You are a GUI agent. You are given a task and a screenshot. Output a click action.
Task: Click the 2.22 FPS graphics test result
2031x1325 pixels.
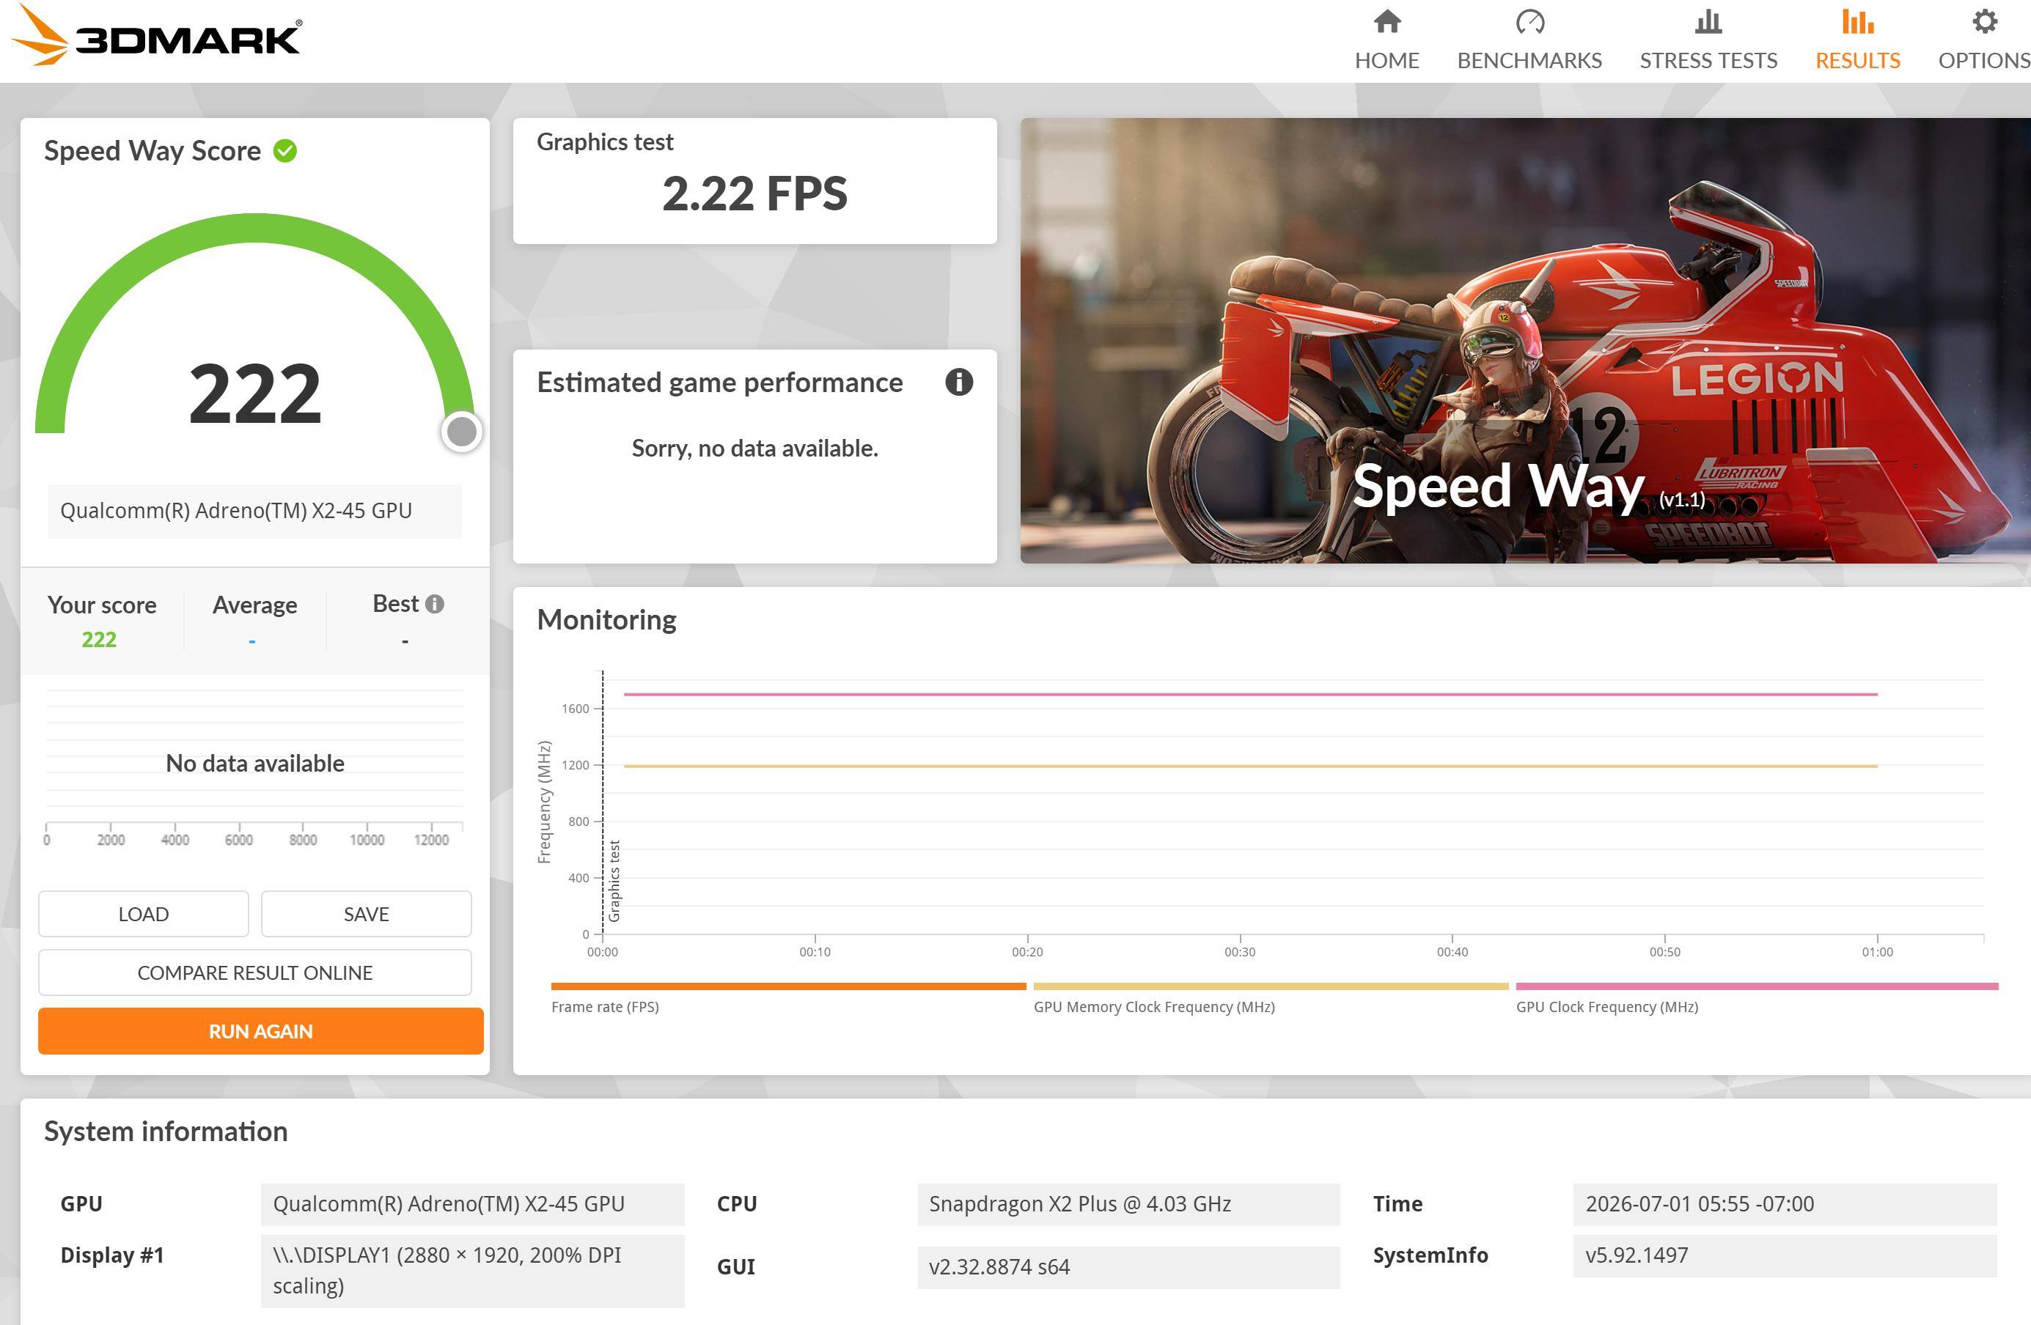754,193
